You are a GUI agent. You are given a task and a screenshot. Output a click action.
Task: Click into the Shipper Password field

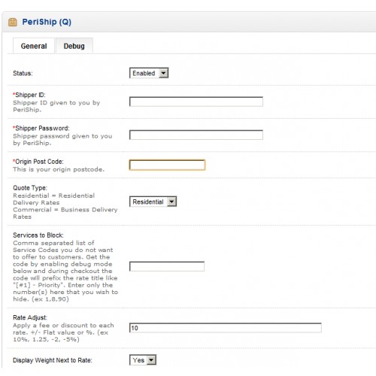196,135
